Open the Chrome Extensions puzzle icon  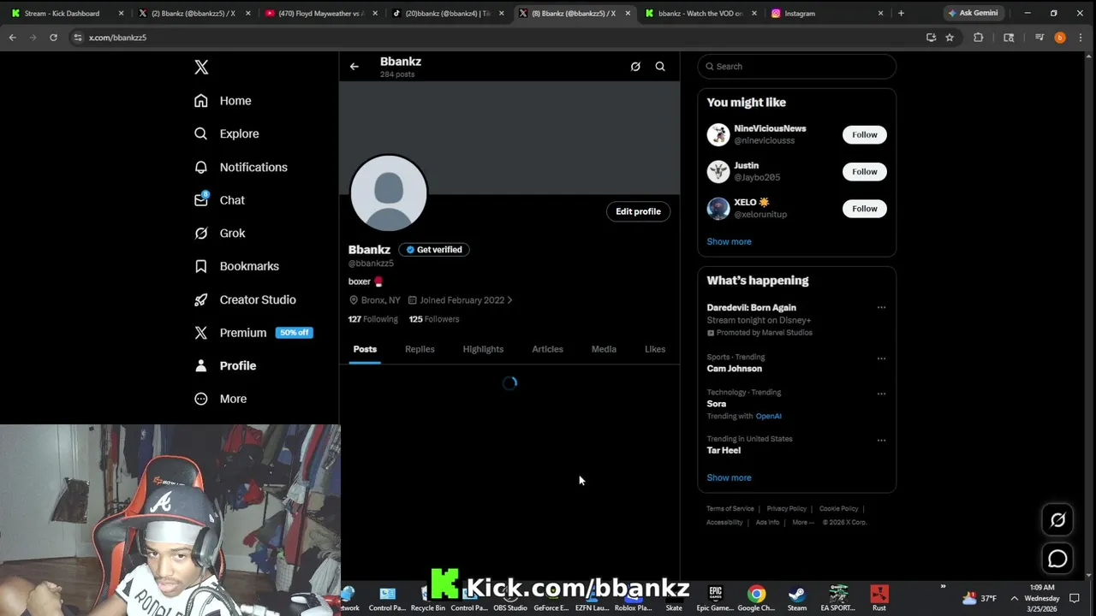coord(978,38)
